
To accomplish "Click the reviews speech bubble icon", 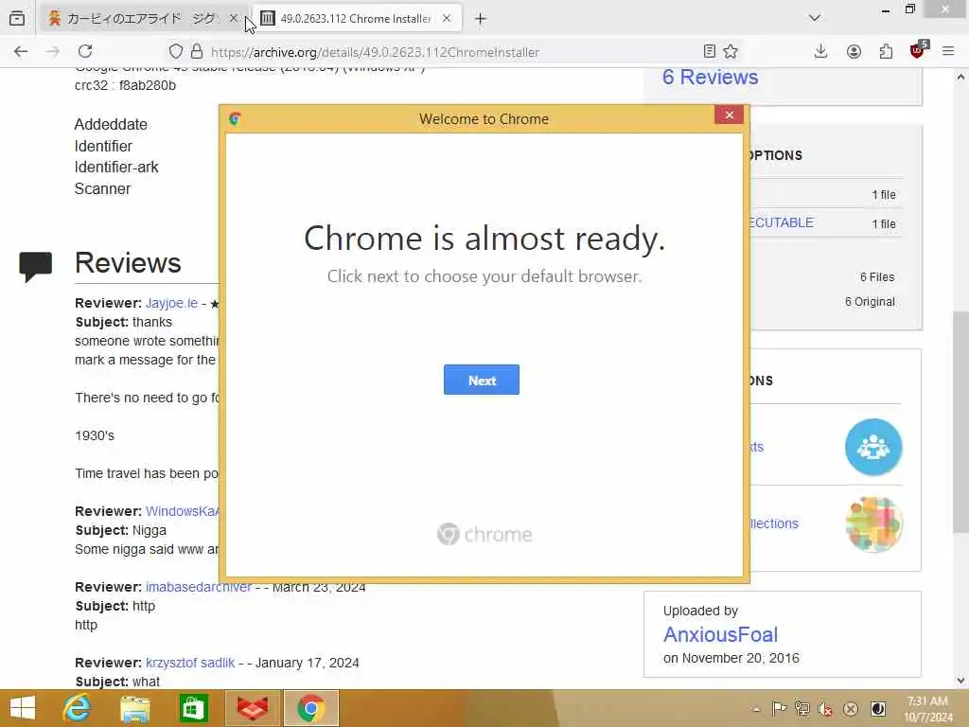I will coord(35,266).
